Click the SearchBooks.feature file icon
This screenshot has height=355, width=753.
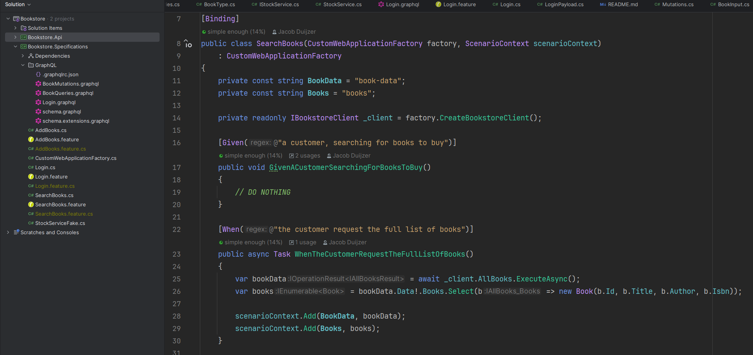31,204
